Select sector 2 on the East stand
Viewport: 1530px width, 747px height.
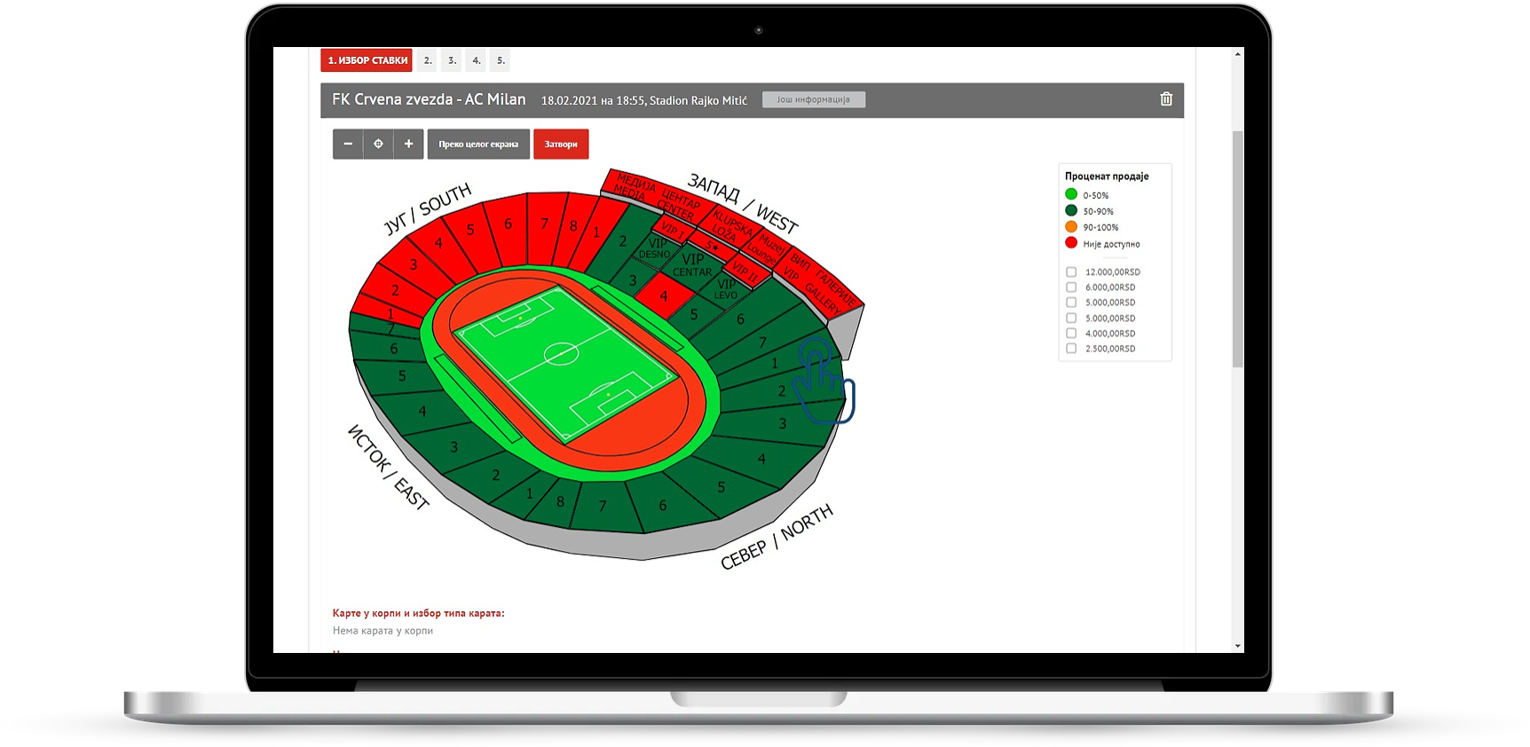[x=496, y=476]
